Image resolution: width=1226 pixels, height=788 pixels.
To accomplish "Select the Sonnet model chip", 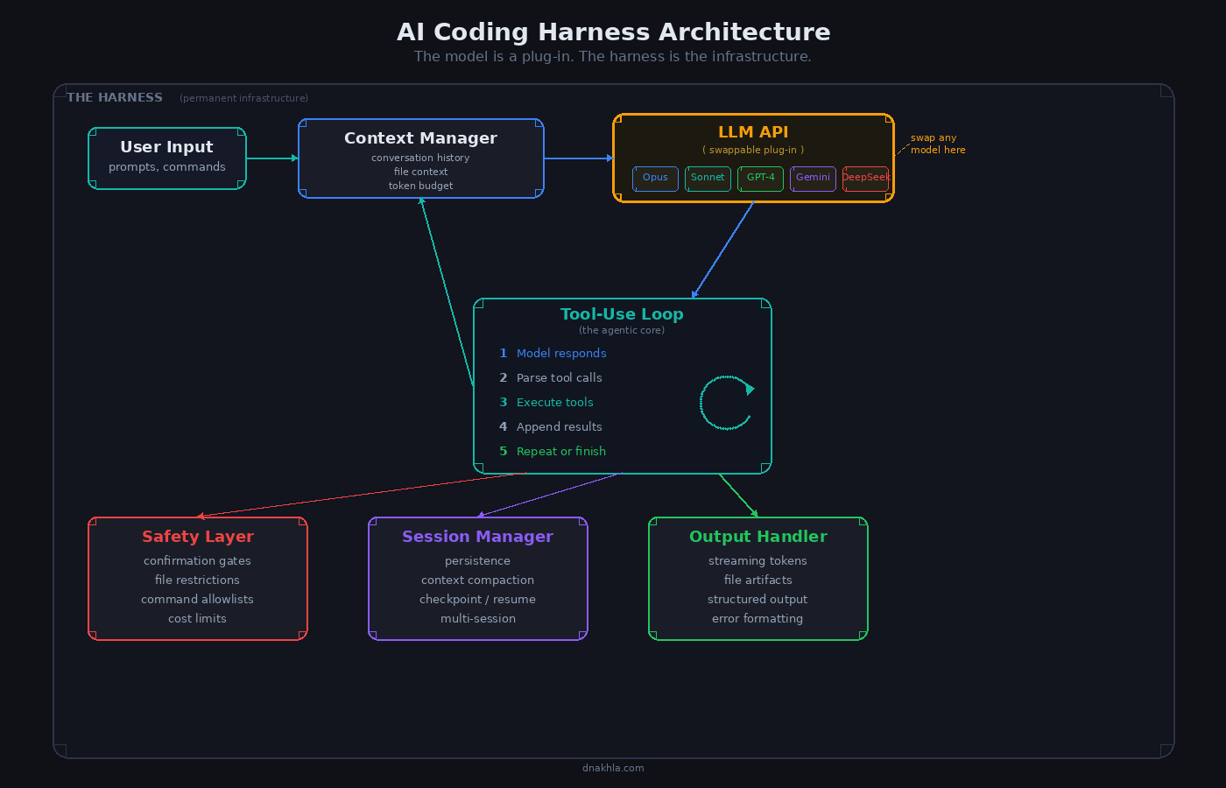I will 708,179.
